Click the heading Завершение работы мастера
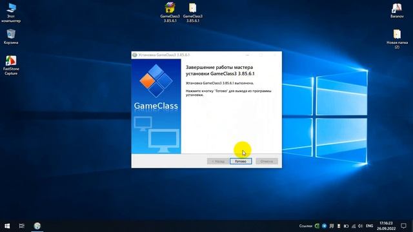This screenshot has width=413, height=232. 219,67
